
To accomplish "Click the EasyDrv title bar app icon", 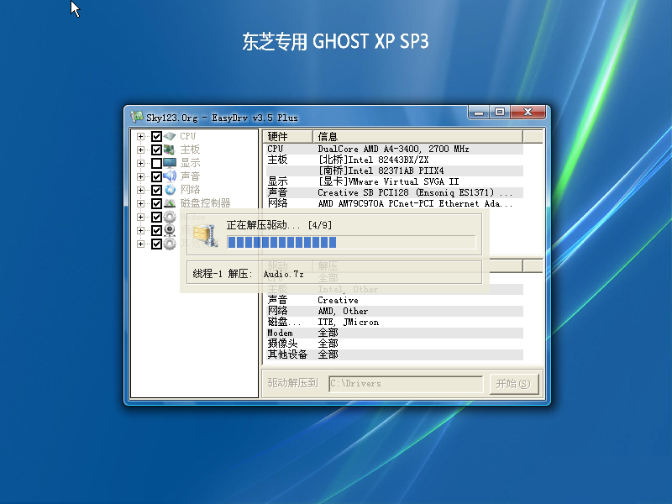I will [136, 117].
